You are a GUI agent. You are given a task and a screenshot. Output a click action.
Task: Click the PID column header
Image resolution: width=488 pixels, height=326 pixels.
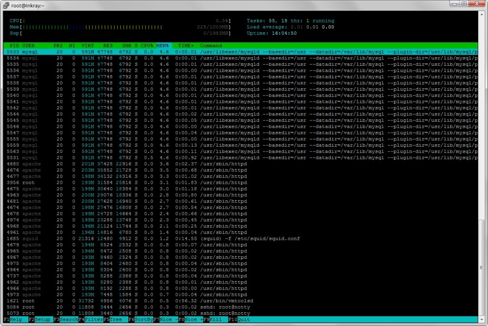[x=14, y=45]
